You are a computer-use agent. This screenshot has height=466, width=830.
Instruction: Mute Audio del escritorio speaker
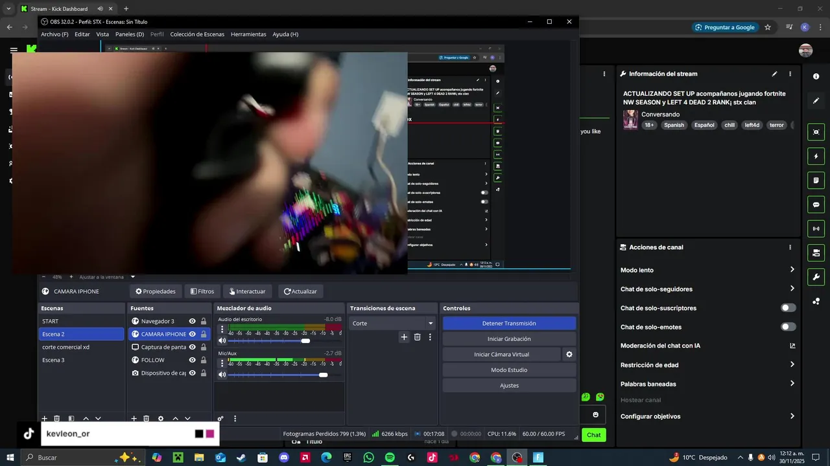pos(222,340)
